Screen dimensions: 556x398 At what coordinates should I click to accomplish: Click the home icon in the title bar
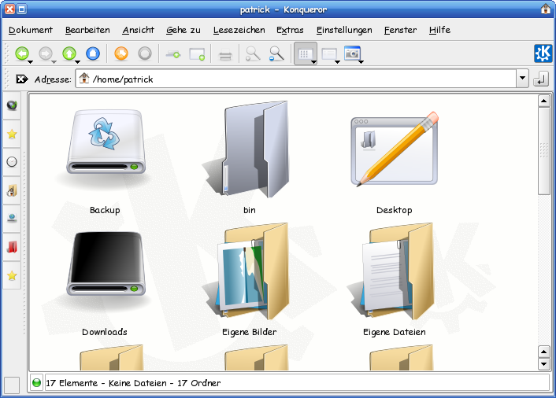(x=545, y=9)
